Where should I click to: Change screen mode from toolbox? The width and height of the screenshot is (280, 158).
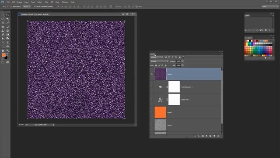(x=7, y=62)
